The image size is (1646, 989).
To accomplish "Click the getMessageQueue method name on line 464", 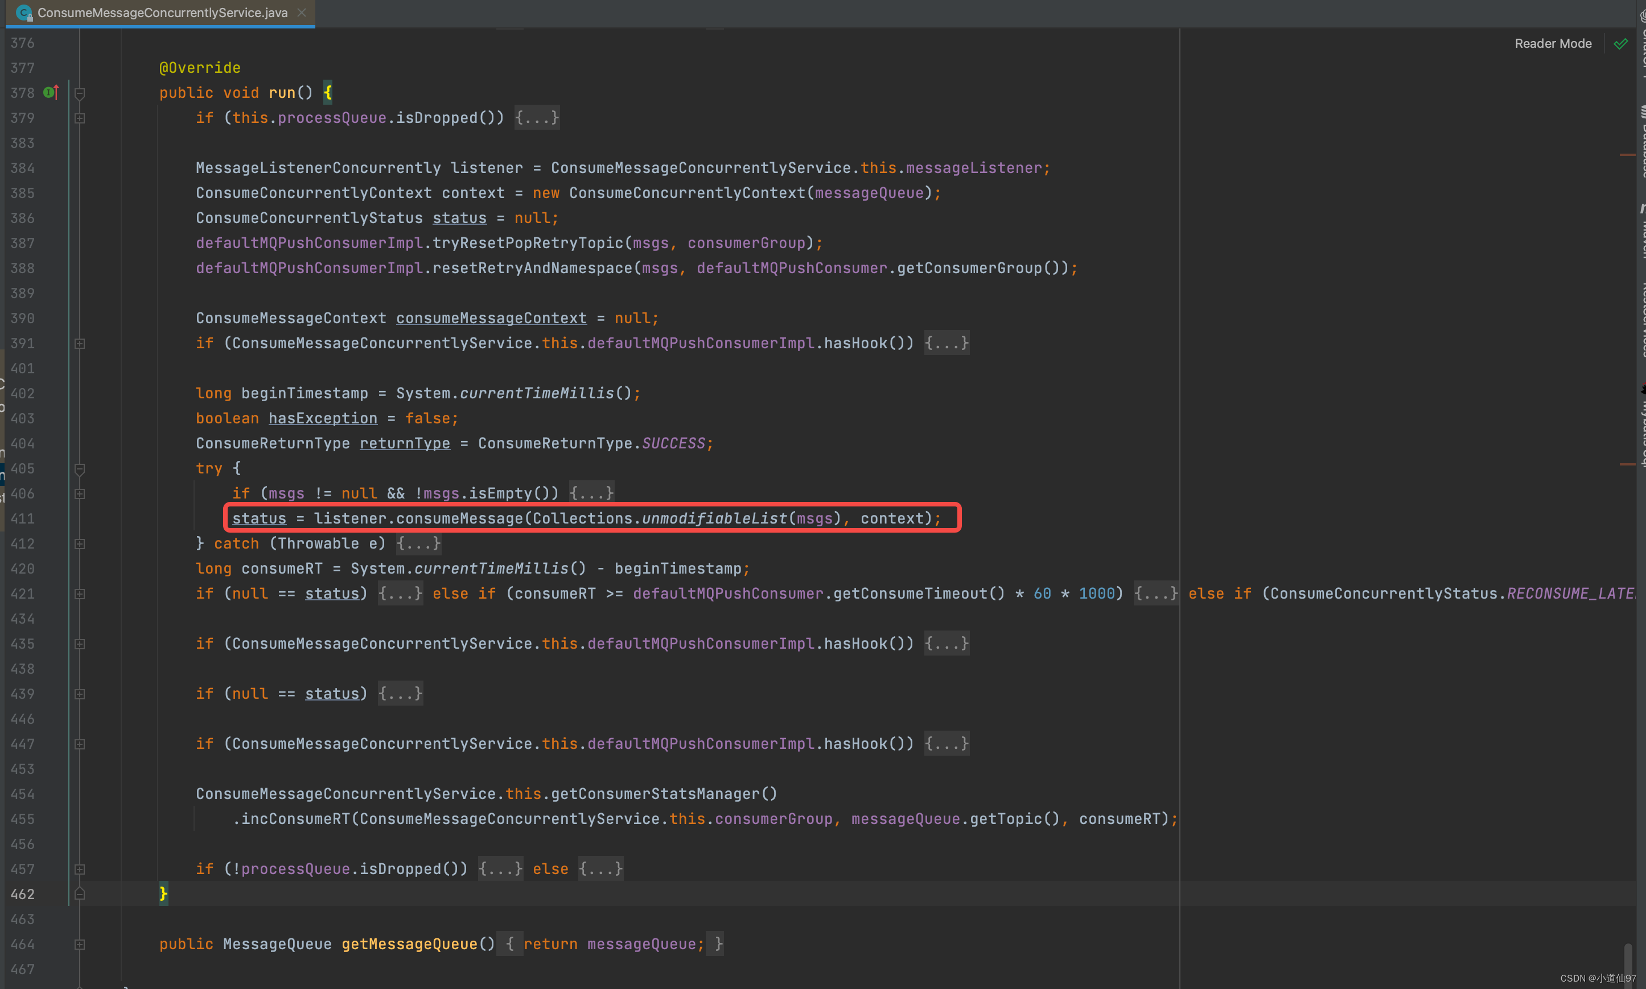I will (409, 945).
